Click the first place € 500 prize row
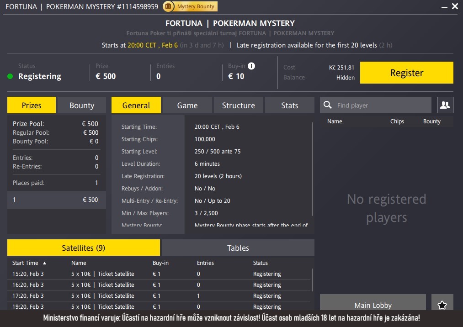463x327 pixels. [x=56, y=200]
